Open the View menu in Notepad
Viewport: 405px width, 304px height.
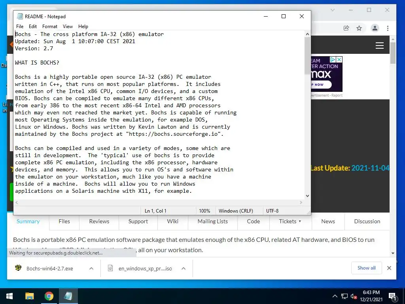(68, 27)
